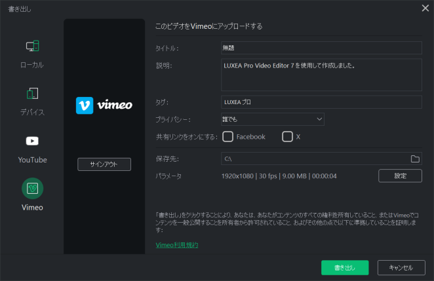Enable the Facebook share checkbox
The height and width of the screenshot is (281, 434).
(x=228, y=137)
